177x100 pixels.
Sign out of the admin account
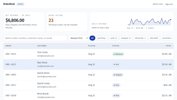click(169, 4)
